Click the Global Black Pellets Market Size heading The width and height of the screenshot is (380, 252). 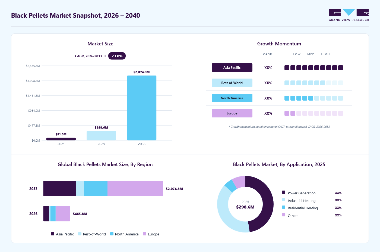105,164
